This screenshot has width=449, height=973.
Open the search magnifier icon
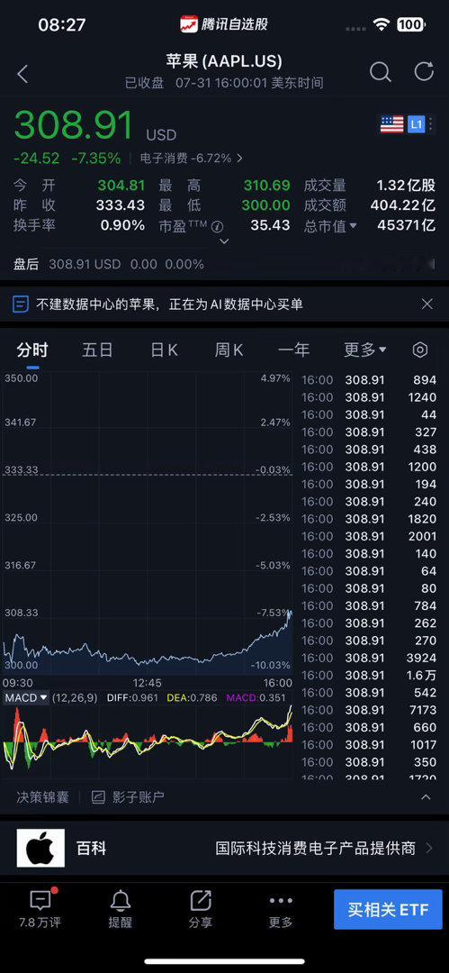(380, 72)
